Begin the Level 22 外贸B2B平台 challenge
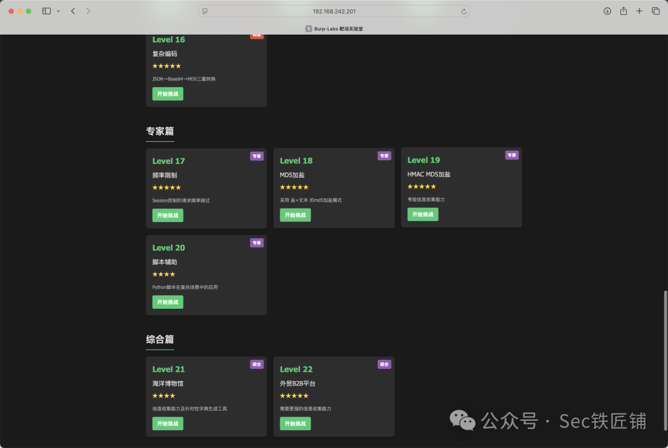 coord(295,423)
